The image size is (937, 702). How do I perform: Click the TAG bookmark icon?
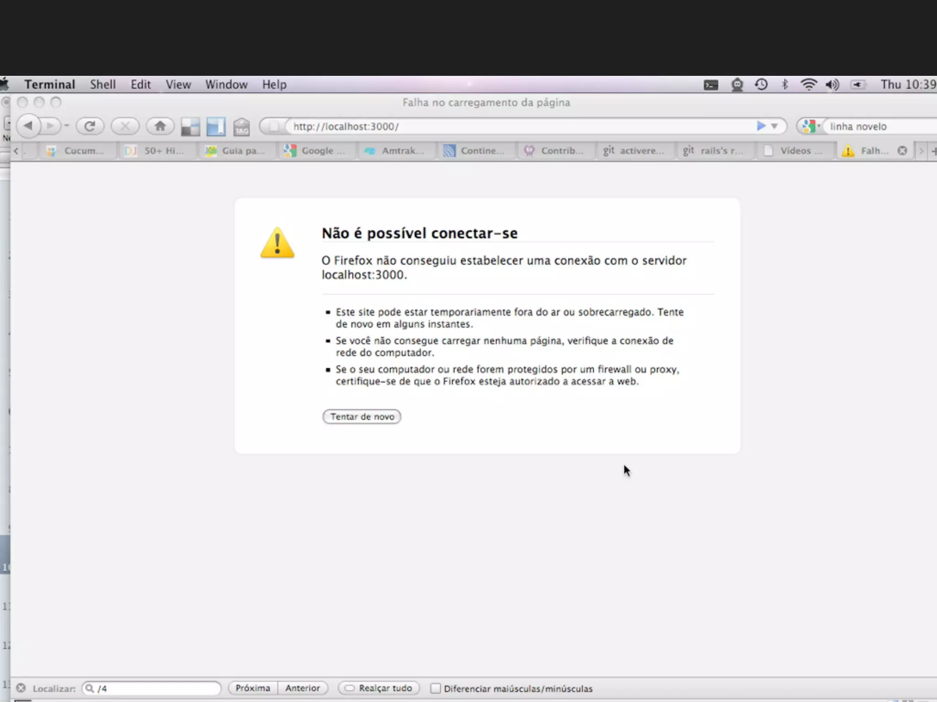pyautogui.click(x=242, y=127)
